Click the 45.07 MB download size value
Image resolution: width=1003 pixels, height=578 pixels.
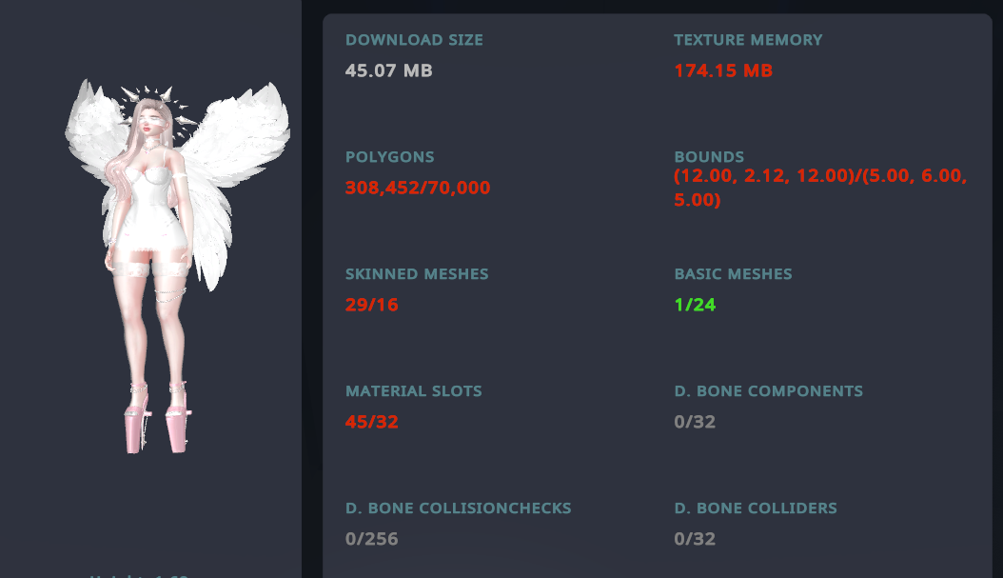389,70
